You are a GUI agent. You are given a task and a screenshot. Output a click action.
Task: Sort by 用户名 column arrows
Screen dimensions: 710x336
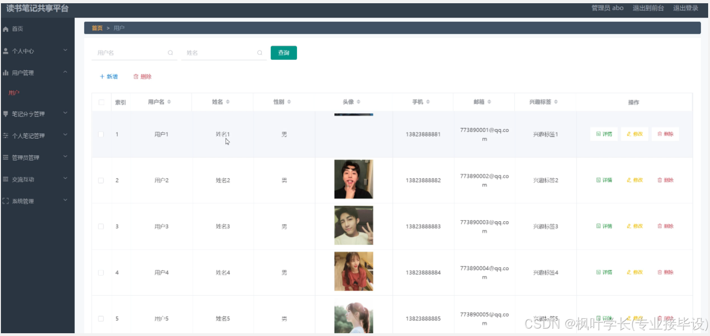tap(169, 102)
